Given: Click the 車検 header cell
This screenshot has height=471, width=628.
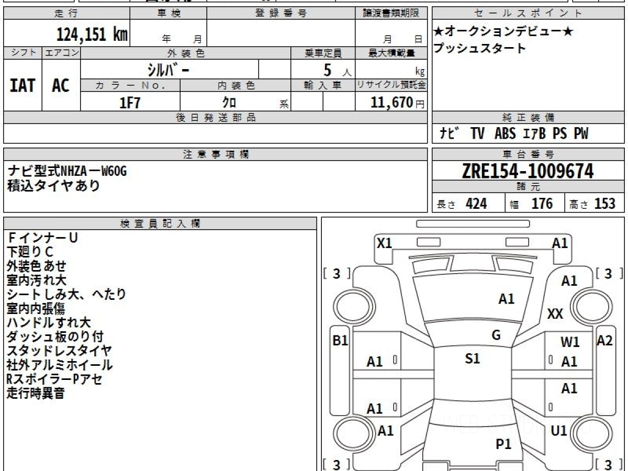Looking at the screenshot, I should coord(169,14).
